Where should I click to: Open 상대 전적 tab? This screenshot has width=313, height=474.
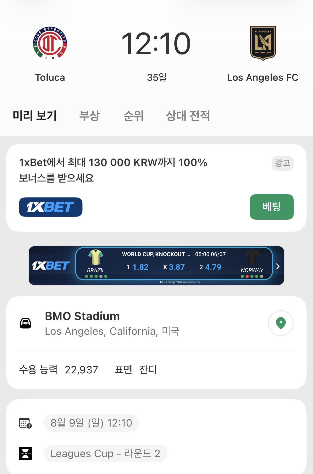tap(188, 116)
